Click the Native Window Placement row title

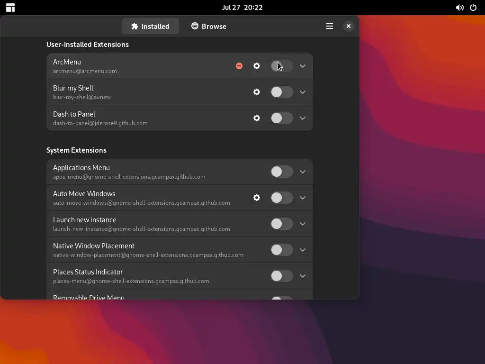[94, 246]
